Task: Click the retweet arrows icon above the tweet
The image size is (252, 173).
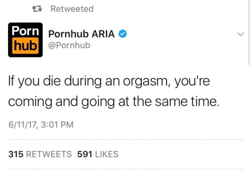Action: (x=37, y=9)
